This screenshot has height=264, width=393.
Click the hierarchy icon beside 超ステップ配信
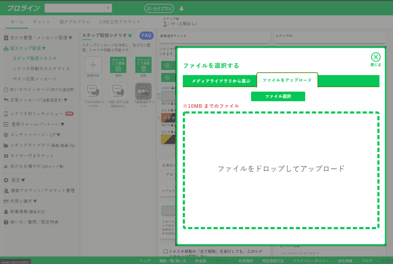pos(6,48)
